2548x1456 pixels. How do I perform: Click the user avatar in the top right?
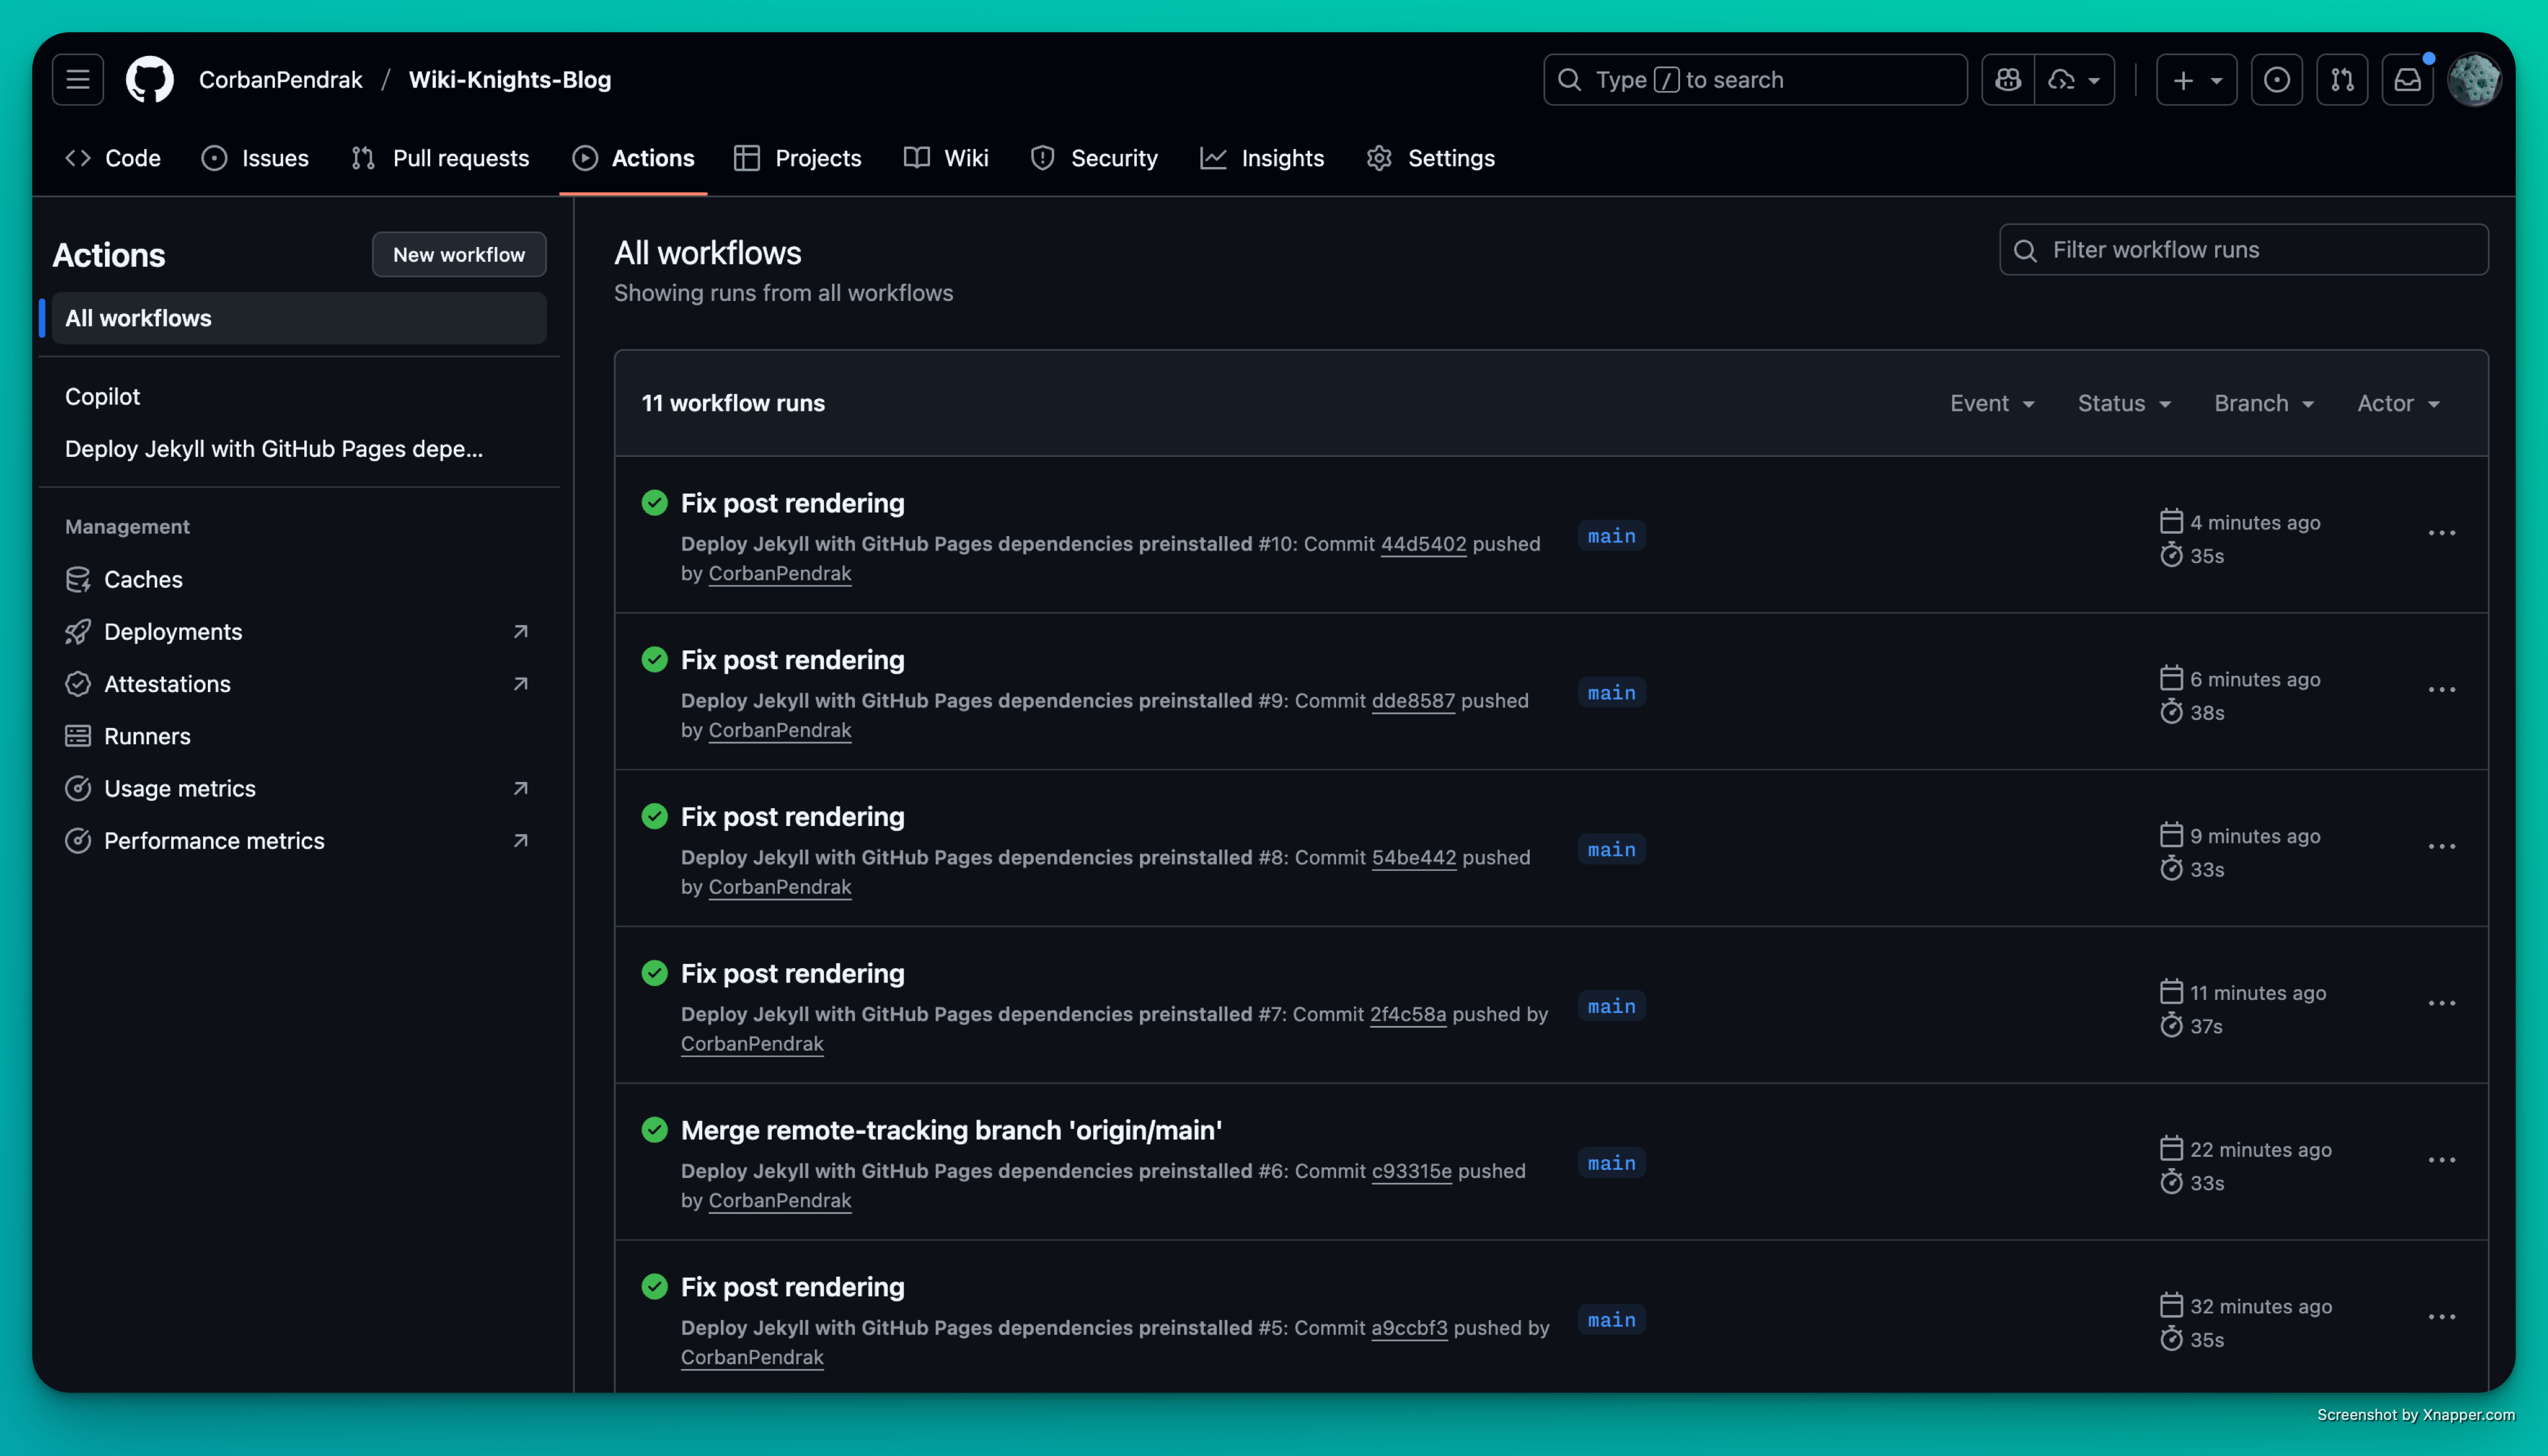click(x=2473, y=79)
